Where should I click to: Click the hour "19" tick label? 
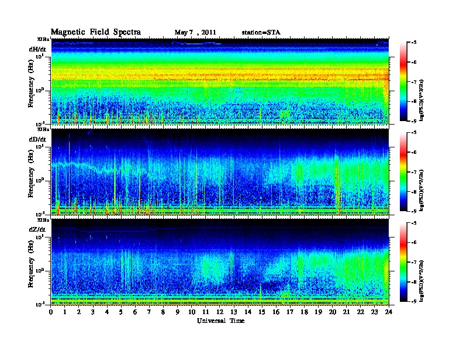click(x=318, y=312)
